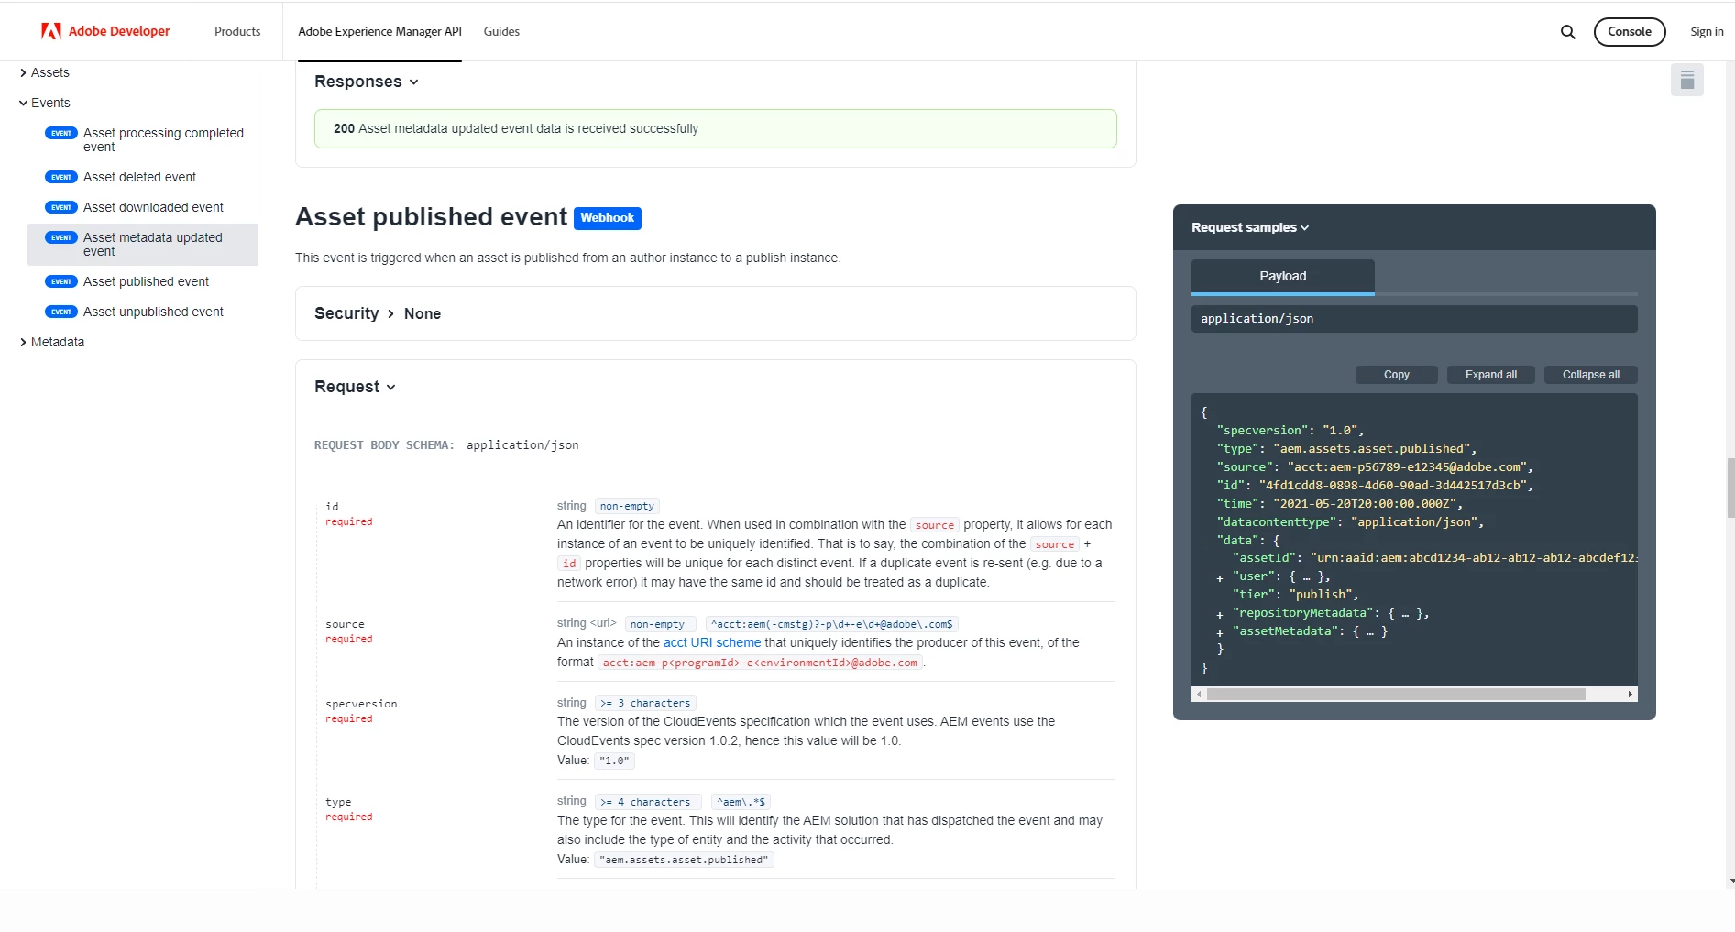Image resolution: width=1735 pixels, height=932 pixels.
Task: Click EVENT badge beside Asset unpublished event
Action: [61, 312]
